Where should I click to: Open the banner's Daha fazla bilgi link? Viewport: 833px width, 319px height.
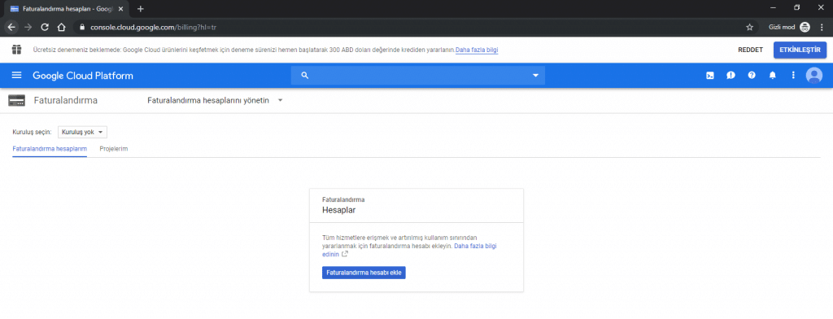[477, 50]
